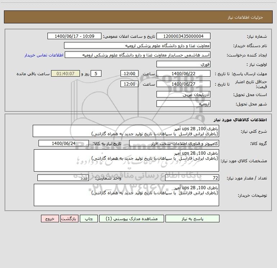The width and height of the screenshot is (277, 268).
Task: Open مشاهده مدارک پیوستی (1) button
Action: [x=132, y=219]
